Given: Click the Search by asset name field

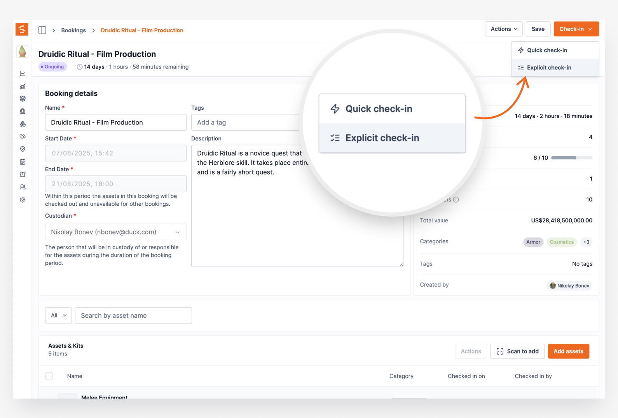Looking at the screenshot, I should coord(133,315).
